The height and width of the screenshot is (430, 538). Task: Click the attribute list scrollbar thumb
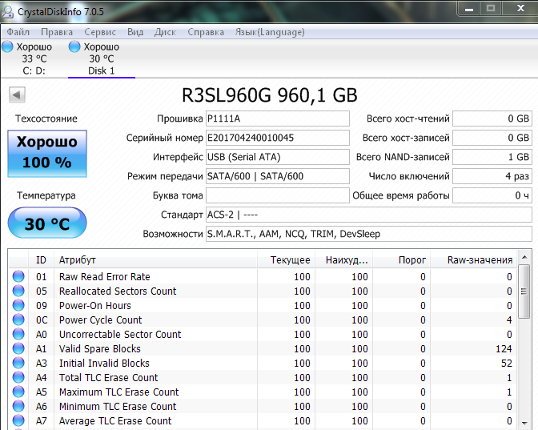tap(524, 291)
